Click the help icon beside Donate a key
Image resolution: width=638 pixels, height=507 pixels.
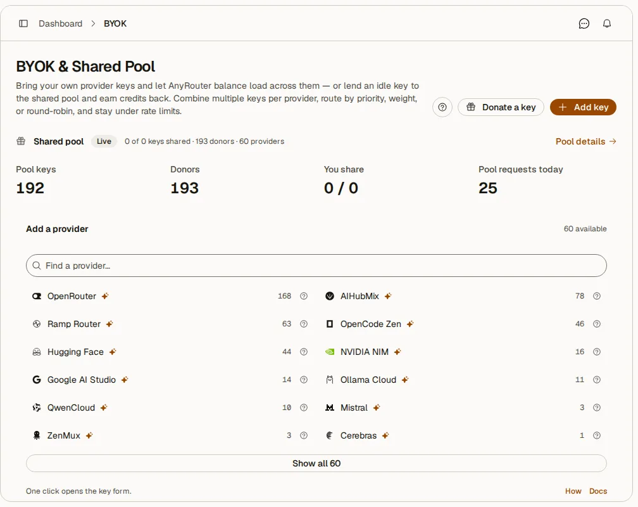click(442, 107)
